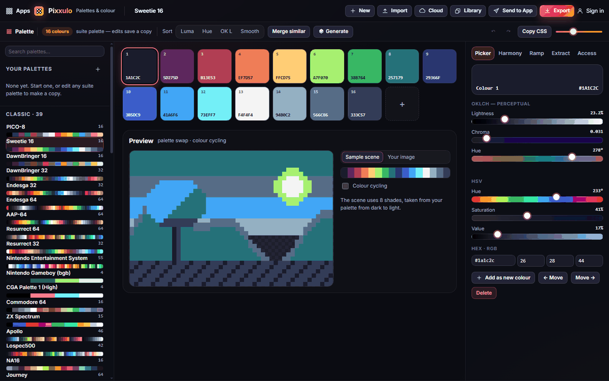The width and height of the screenshot is (609, 381).
Task: Click the redo arrow icon
Action: (x=509, y=31)
